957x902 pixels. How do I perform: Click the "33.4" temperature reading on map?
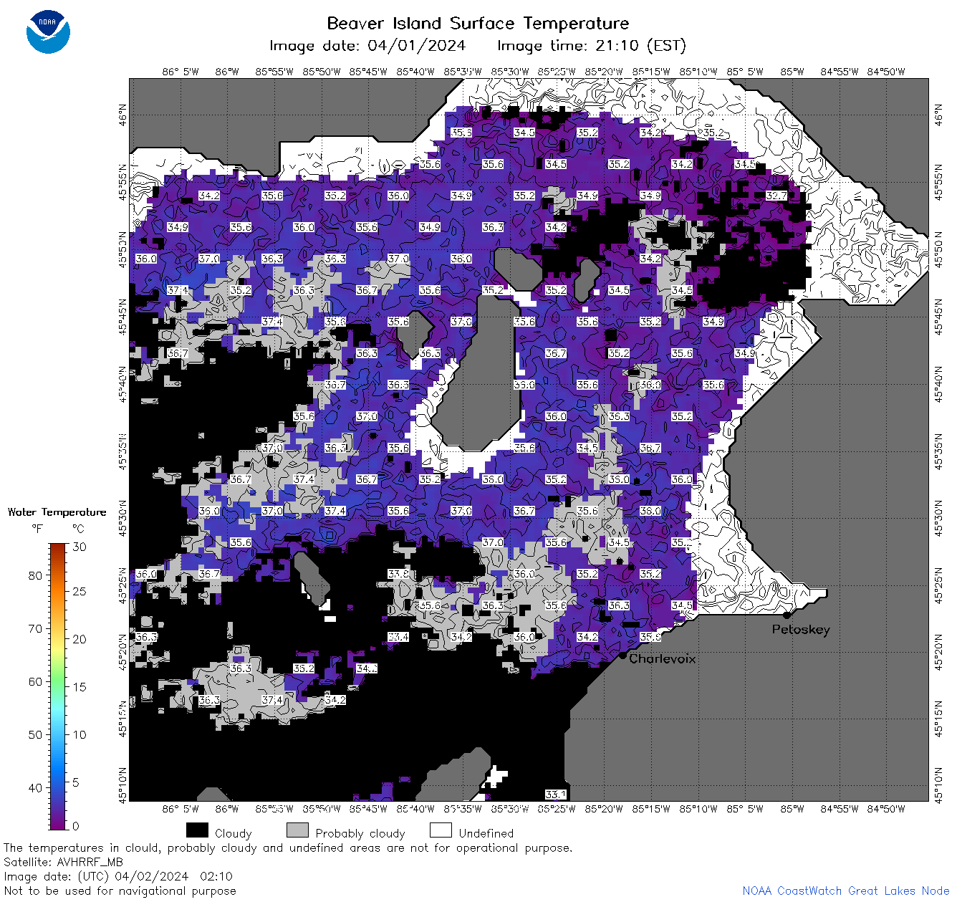point(398,637)
